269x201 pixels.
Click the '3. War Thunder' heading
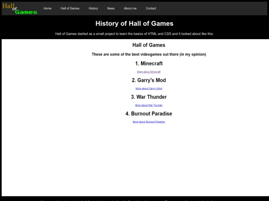(149, 97)
